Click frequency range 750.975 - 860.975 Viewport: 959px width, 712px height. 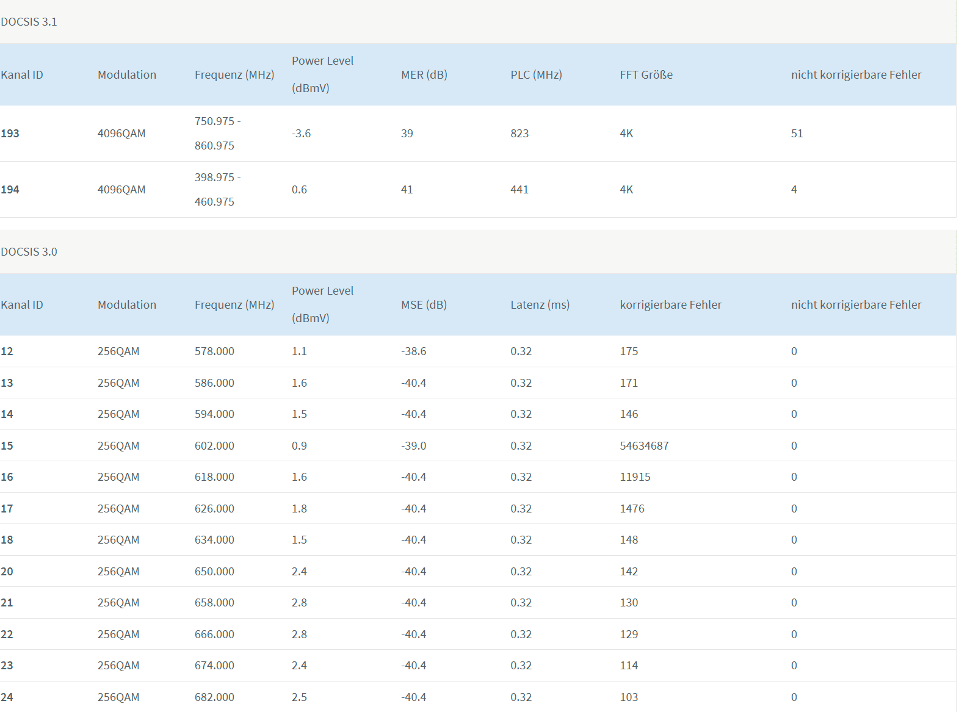pyautogui.click(x=218, y=134)
